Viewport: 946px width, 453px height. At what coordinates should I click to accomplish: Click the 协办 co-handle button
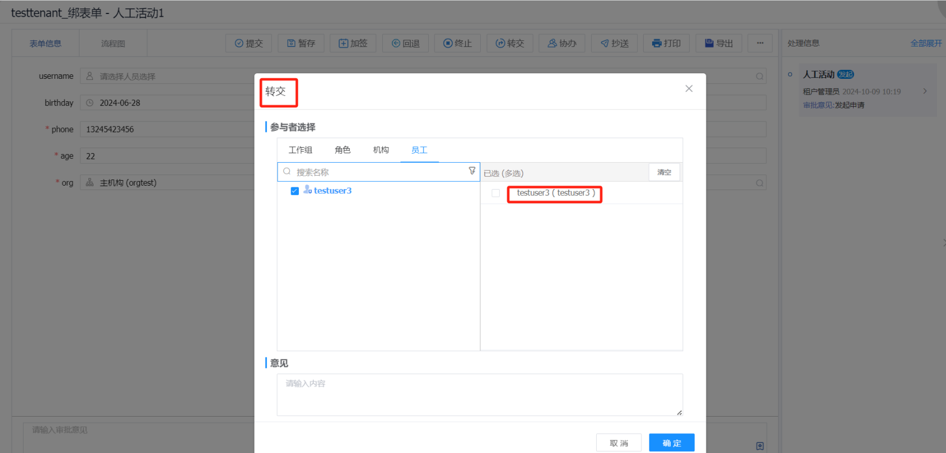tap(561, 43)
